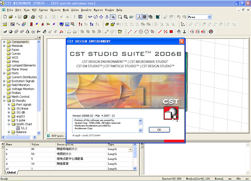The width and height of the screenshot is (251, 181).
Task: Click the Rotate view tool
Action: pos(96,17)
